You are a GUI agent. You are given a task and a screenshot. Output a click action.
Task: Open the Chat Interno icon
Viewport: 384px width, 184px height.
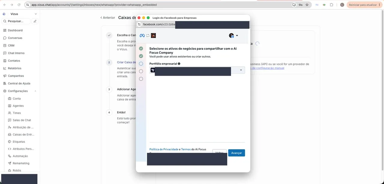click(x=5, y=53)
